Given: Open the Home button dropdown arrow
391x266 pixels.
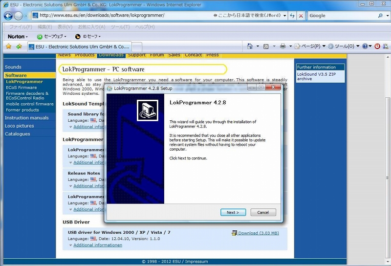Looking at the screenshot, I should tap(258, 46).
